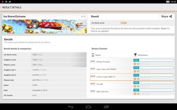The height and width of the screenshot is (110, 177).
Task: Tap the Android recent apps button
Action: coord(106,107)
